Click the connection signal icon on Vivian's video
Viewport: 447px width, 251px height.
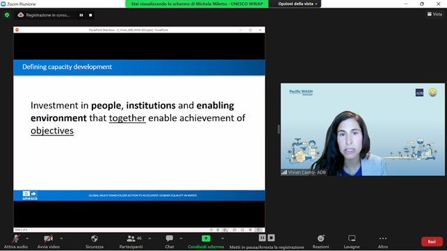tap(284, 172)
